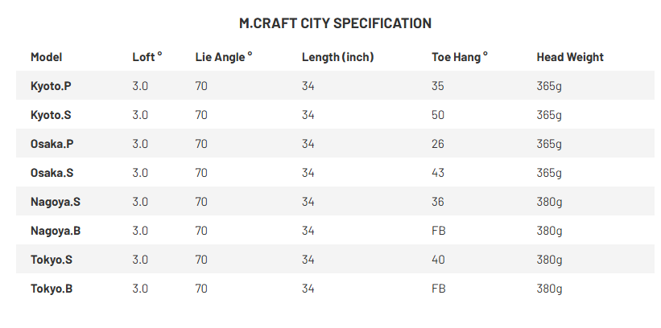Image resolution: width=661 pixels, height=328 pixels.
Task: Click the Nagoya.B model name
Action: point(56,231)
